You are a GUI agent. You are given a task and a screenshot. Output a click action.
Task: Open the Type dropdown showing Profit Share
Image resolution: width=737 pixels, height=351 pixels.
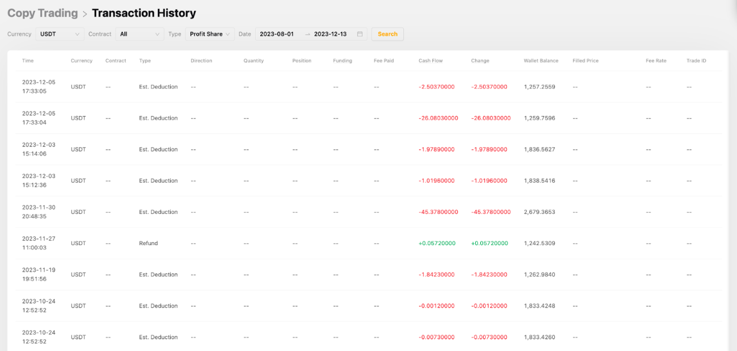click(x=210, y=34)
